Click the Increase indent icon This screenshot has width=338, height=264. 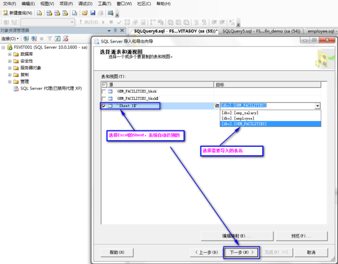[x=222, y=22]
